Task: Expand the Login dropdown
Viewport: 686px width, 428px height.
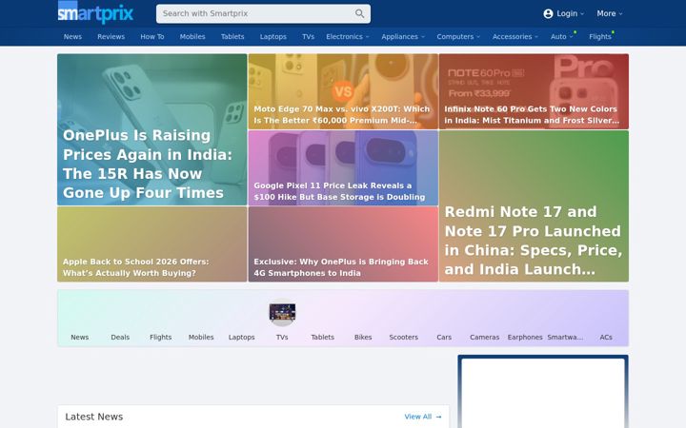Action: click(563, 13)
